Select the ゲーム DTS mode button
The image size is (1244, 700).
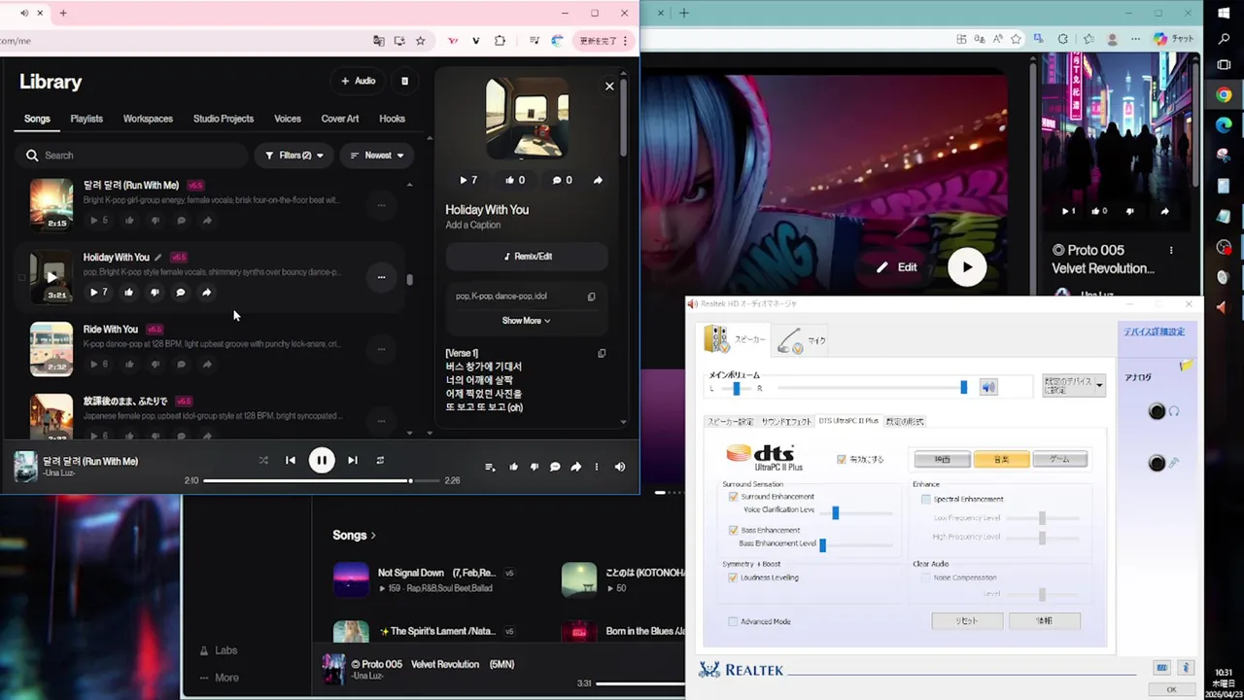point(1060,459)
